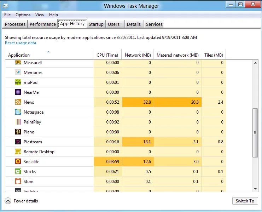This screenshot has height=212, width=262.
Task: Select the PaintPlay row name
Action: coord(32,122)
